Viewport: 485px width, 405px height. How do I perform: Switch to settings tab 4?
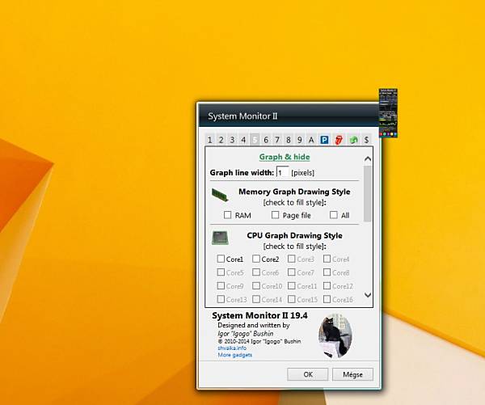click(243, 140)
